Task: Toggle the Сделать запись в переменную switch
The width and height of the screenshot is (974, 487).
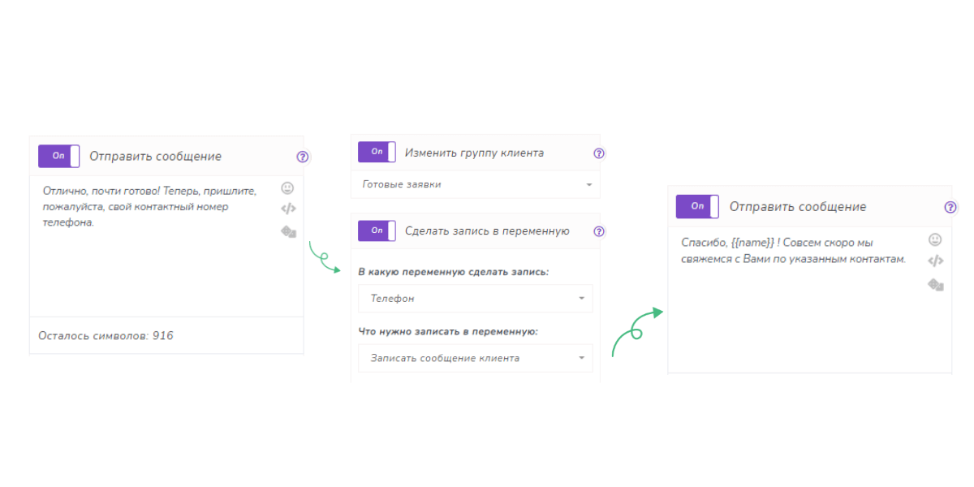Action: (376, 231)
